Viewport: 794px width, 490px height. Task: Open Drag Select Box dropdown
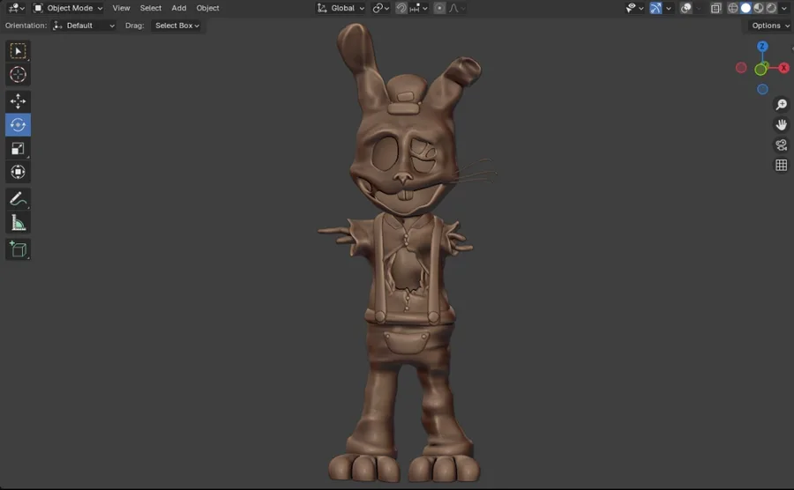176,26
